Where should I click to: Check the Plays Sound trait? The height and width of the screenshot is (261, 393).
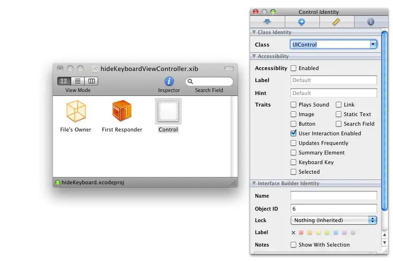click(x=293, y=105)
